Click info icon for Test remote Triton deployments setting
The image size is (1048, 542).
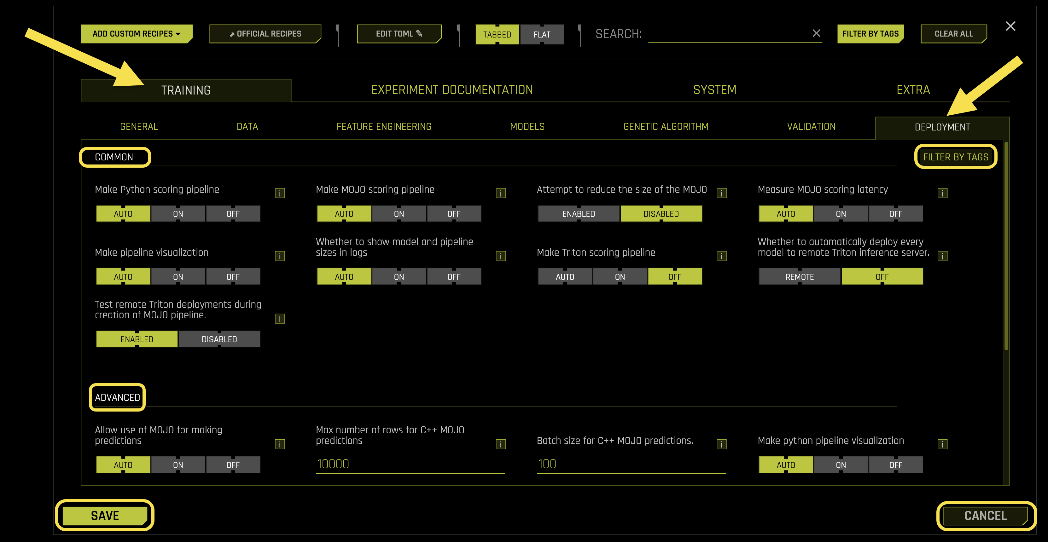(x=279, y=320)
